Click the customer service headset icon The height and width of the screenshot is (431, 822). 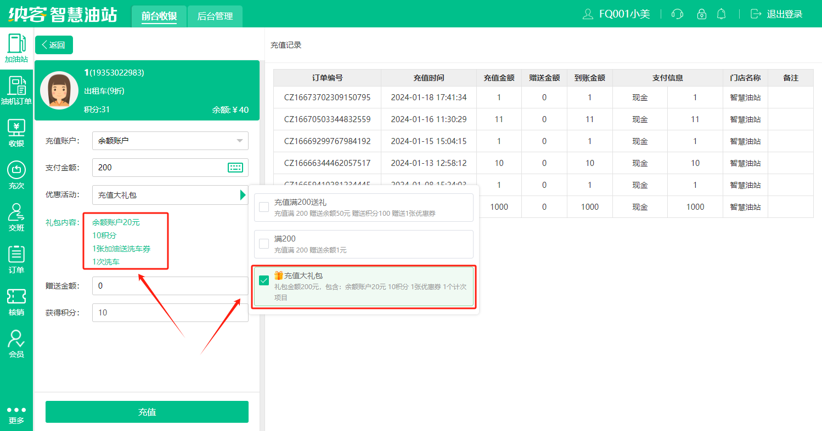coord(678,14)
